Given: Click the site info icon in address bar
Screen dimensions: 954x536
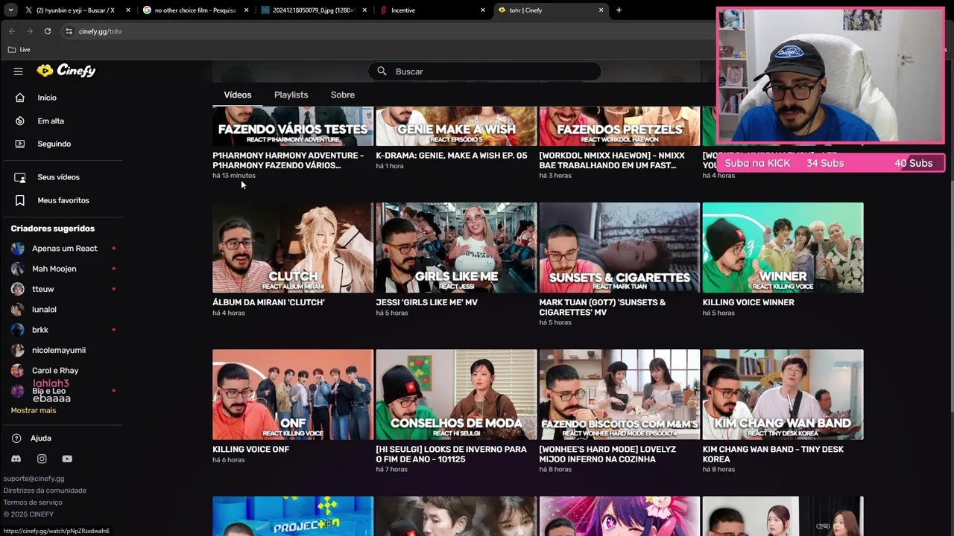Looking at the screenshot, I should 69,31.
